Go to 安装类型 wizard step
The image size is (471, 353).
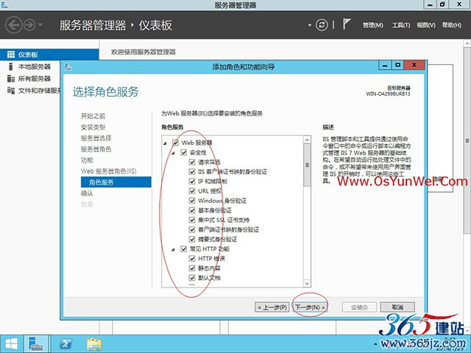93,127
